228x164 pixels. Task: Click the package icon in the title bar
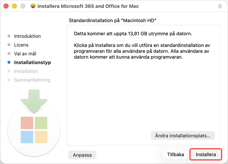pyautogui.click(x=33, y=6)
